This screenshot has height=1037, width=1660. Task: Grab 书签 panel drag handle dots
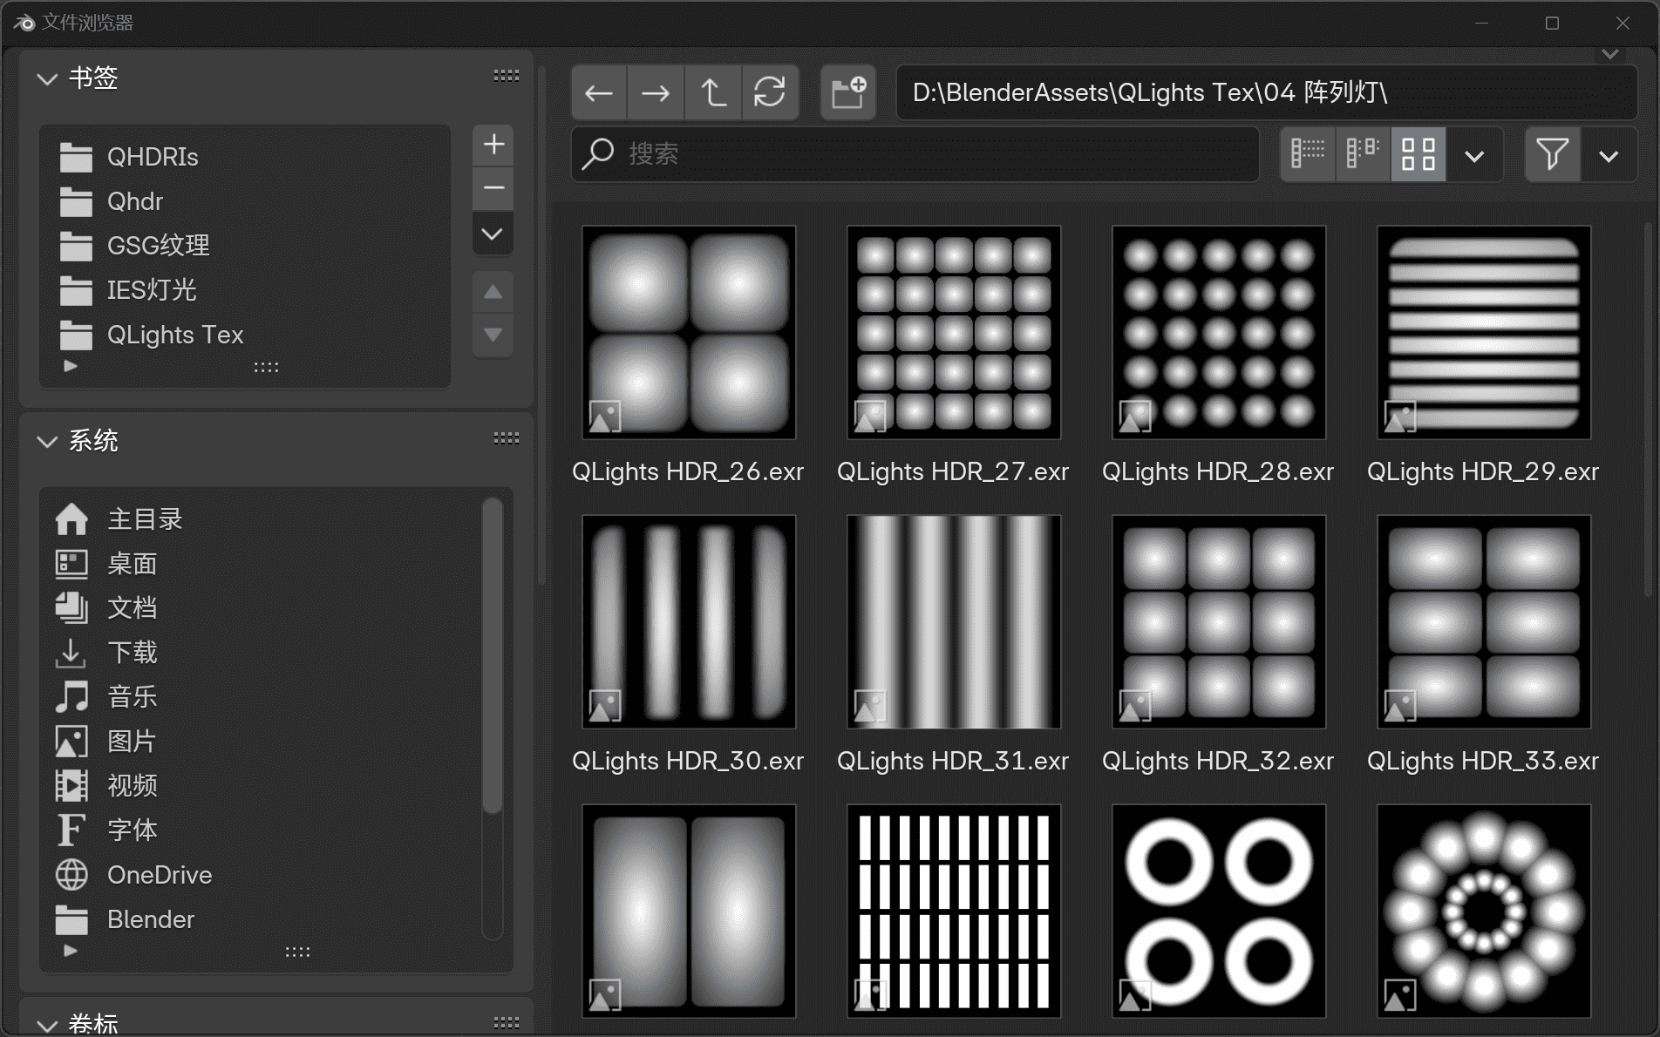pos(507,76)
